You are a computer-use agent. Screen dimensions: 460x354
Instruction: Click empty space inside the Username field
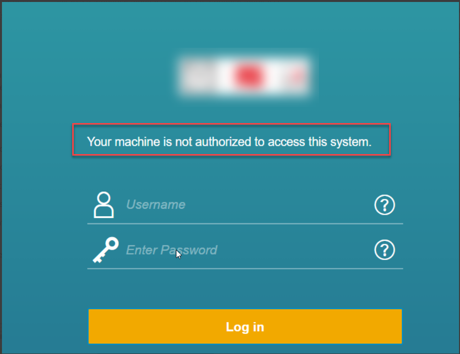point(279,205)
